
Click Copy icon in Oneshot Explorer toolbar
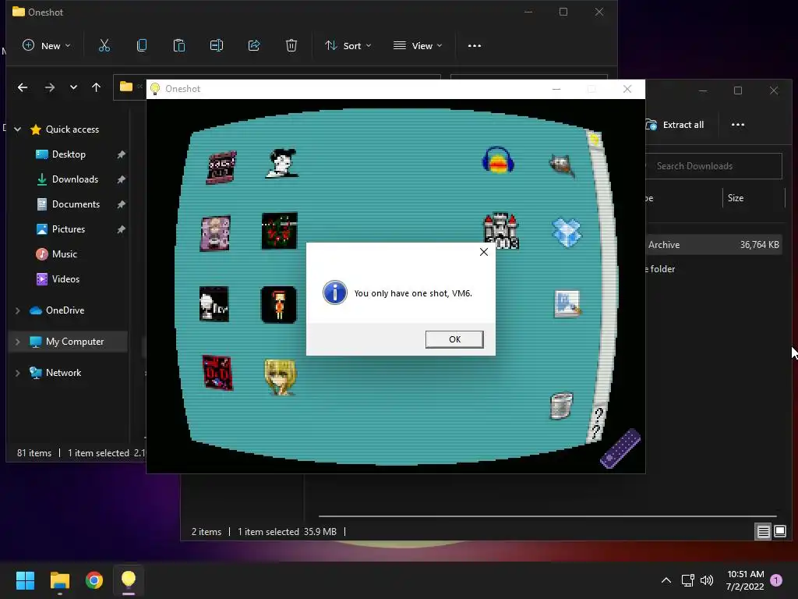[x=142, y=45]
